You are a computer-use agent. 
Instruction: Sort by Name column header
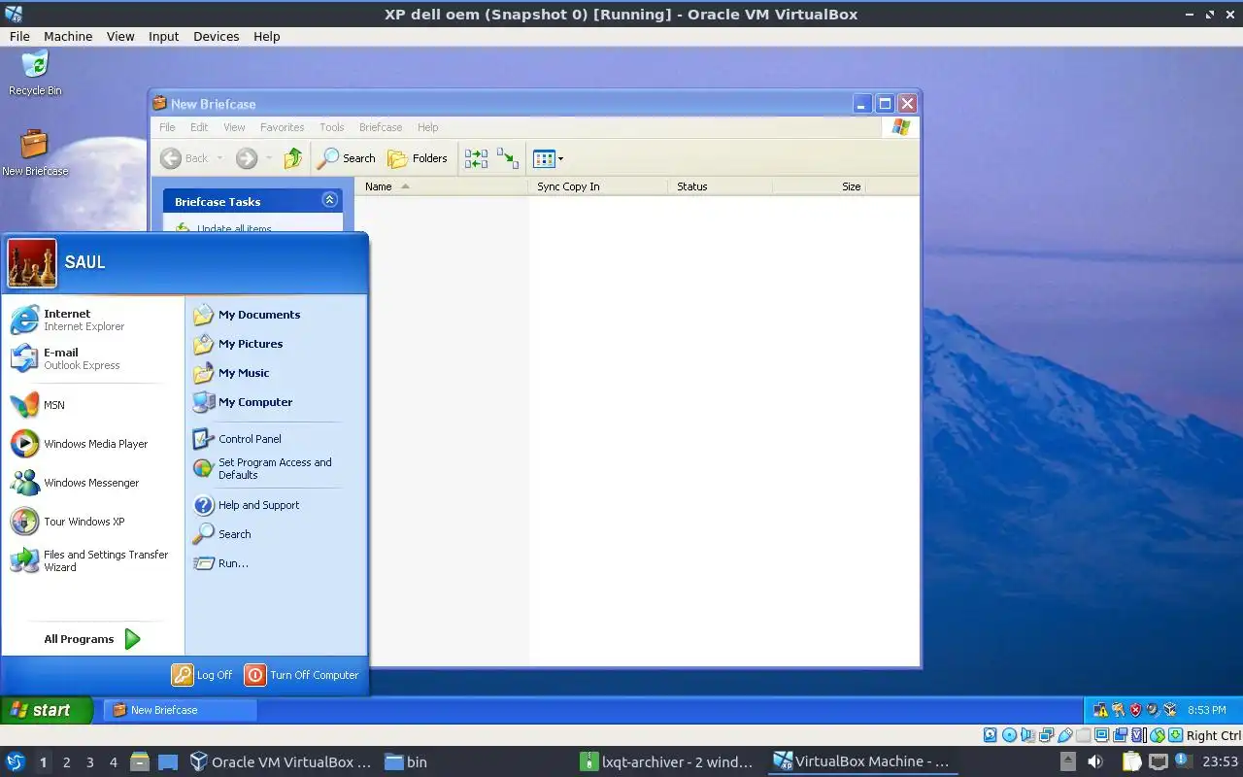[x=442, y=186]
